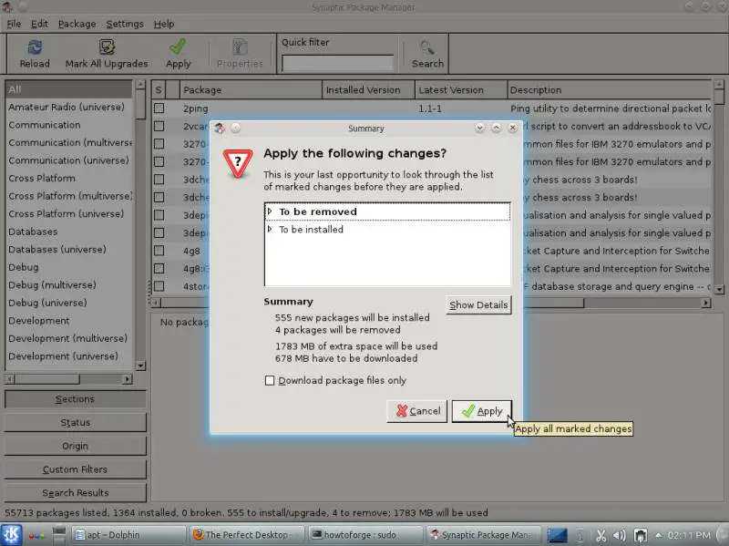Click the sections list horizontal scrollbar

coord(68,379)
